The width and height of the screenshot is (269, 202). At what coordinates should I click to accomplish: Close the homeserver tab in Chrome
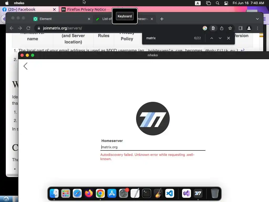click(152, 19)
